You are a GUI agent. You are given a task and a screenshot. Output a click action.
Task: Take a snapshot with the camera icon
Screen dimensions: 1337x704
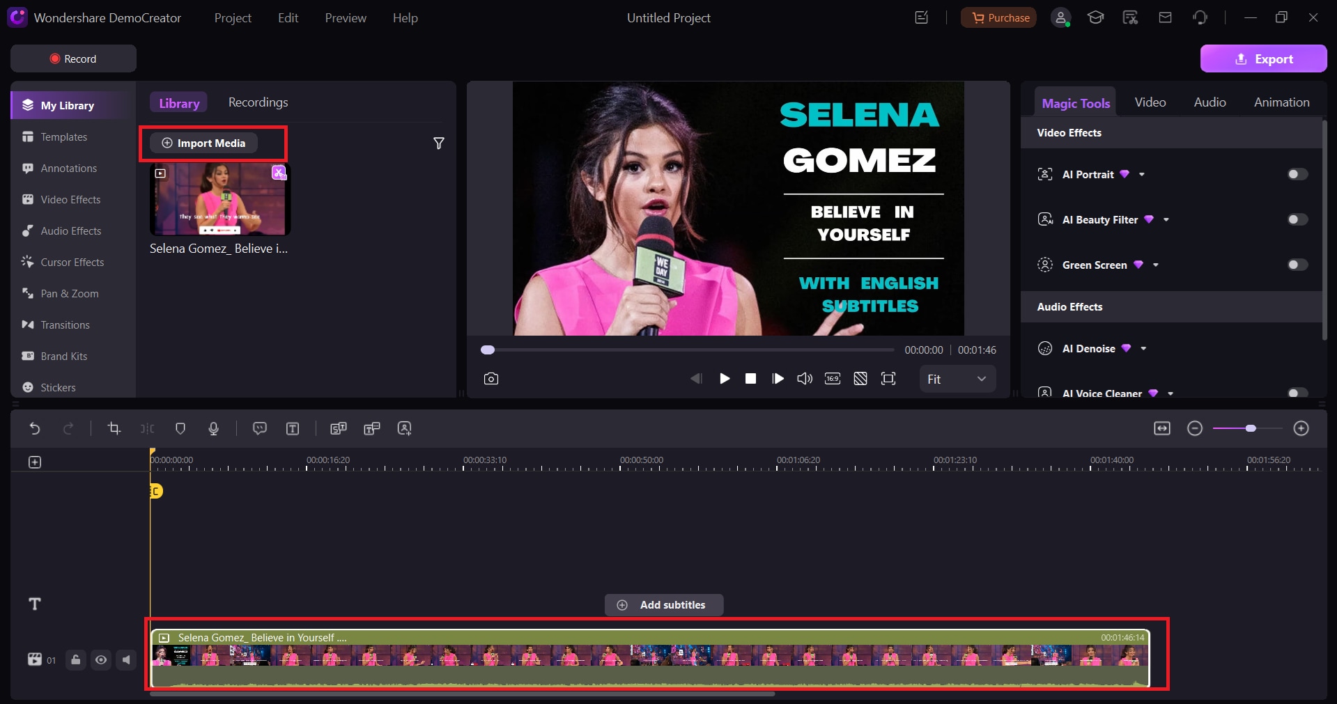[491, 379]
